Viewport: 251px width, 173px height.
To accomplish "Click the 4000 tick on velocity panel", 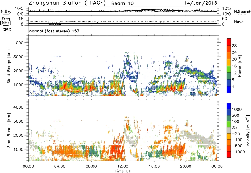I will (x=18, y=107).
